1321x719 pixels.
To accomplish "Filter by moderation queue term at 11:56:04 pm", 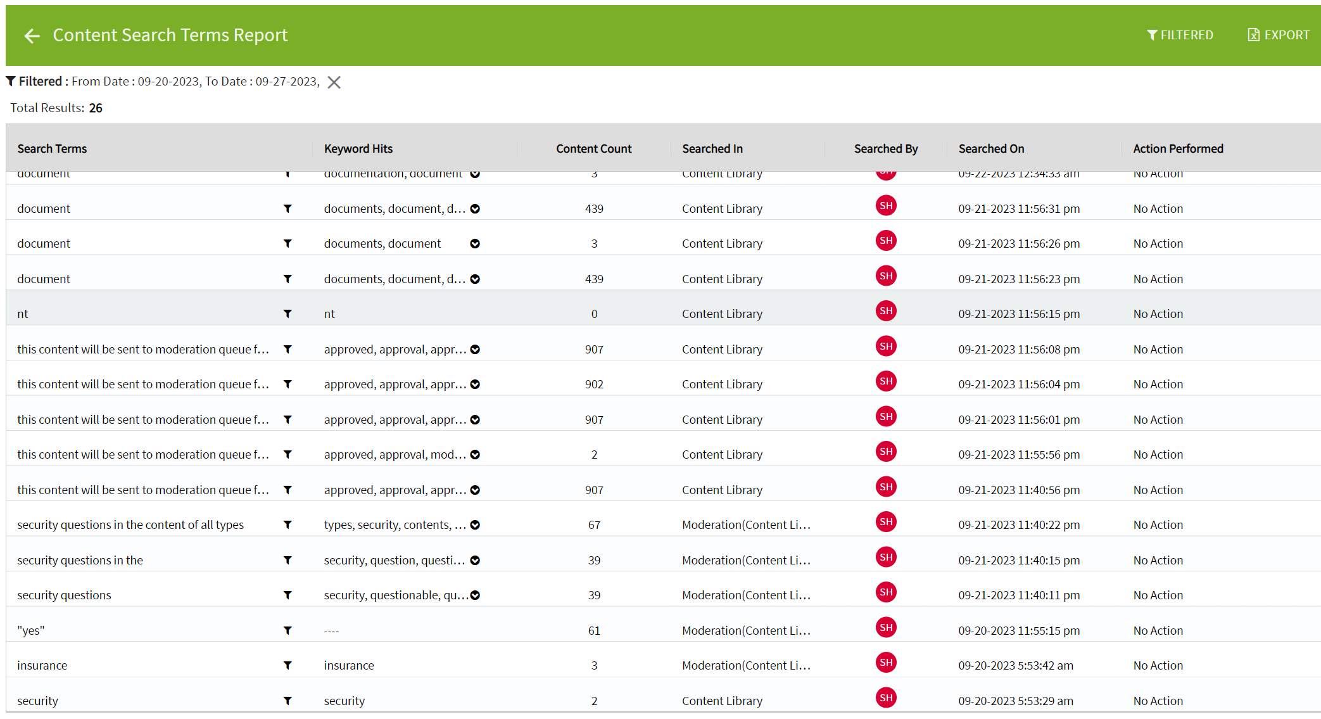I will click(x=288, y=384).
